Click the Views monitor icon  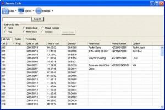(x=21, y=10)
